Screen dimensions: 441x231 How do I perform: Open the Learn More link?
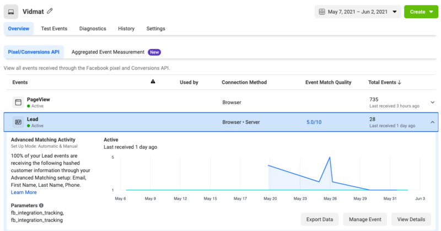coord(24,192)
